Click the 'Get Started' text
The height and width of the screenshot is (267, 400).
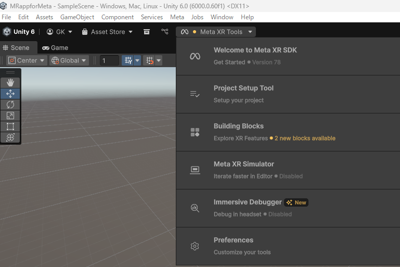tap(229, 62)
